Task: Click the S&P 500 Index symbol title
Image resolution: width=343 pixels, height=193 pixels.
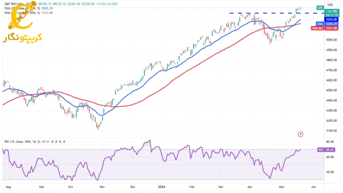Action: 14,4
